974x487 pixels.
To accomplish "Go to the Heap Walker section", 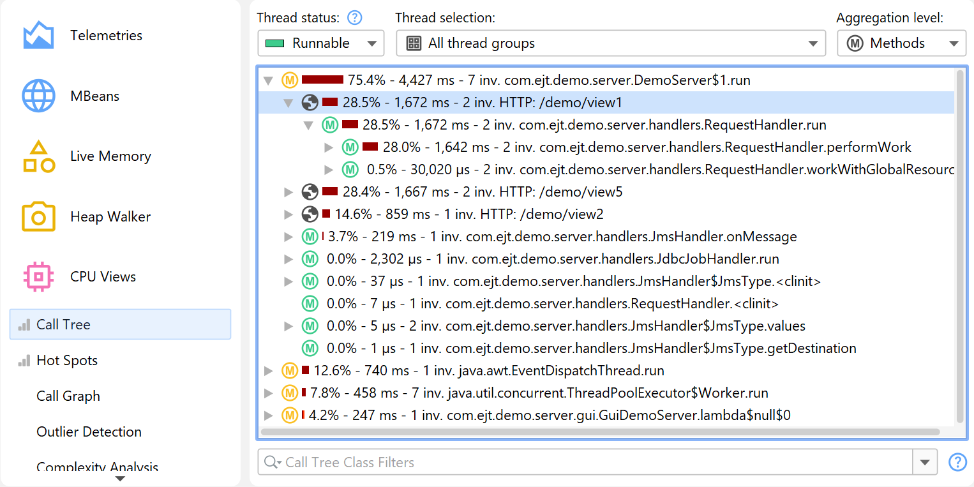I will pos(110,216).
